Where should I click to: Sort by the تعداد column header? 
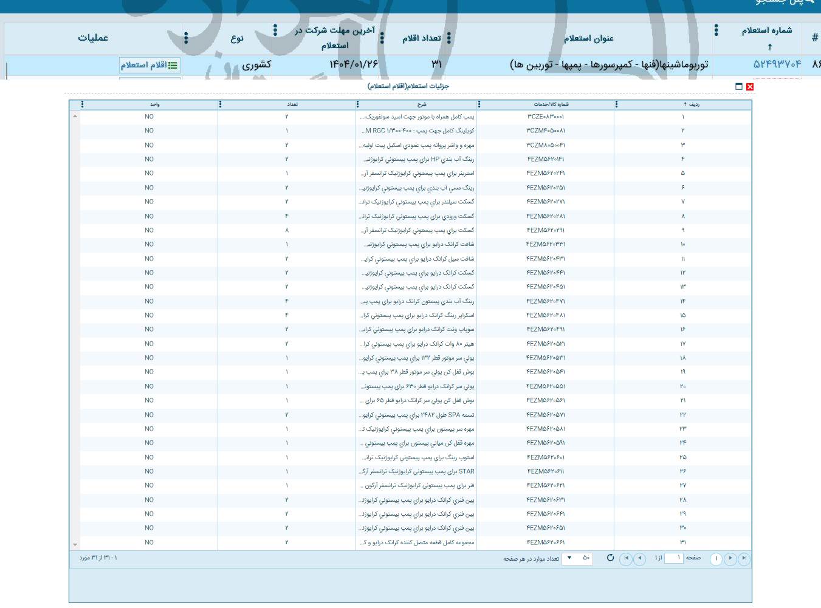pyautogui.click(x=292, y=104)
